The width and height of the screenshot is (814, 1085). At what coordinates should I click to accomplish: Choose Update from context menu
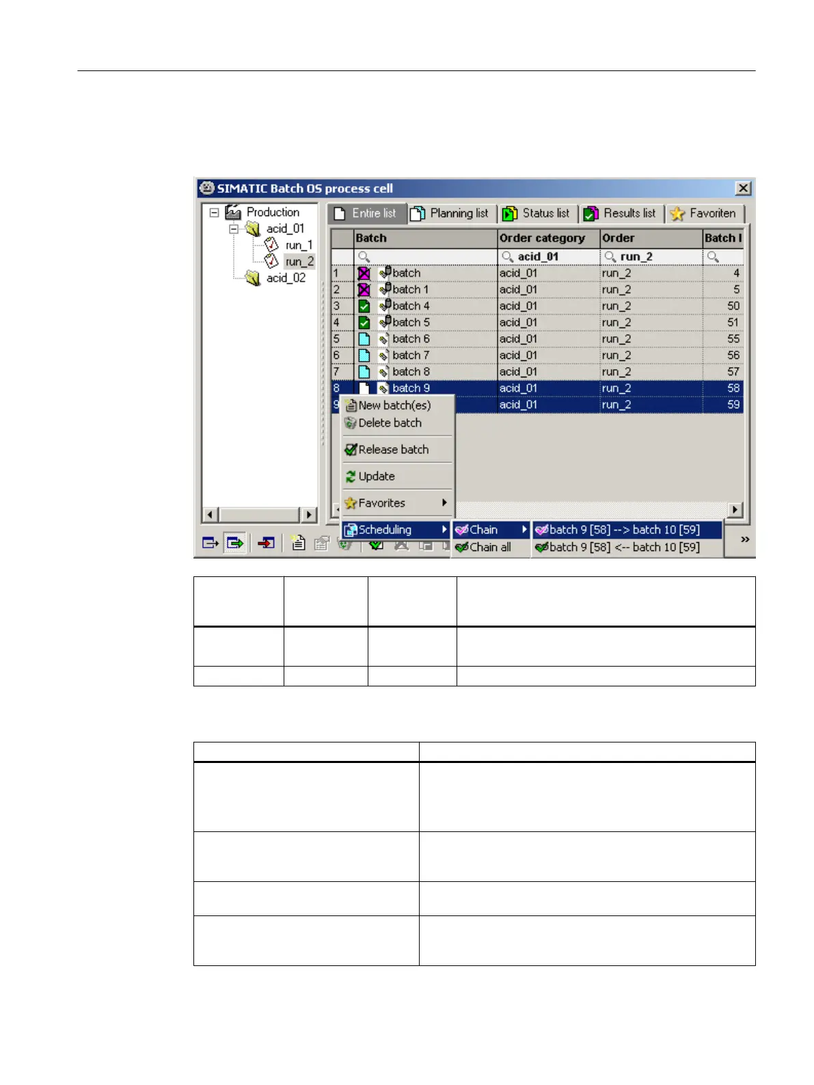[x=398, y=477]
